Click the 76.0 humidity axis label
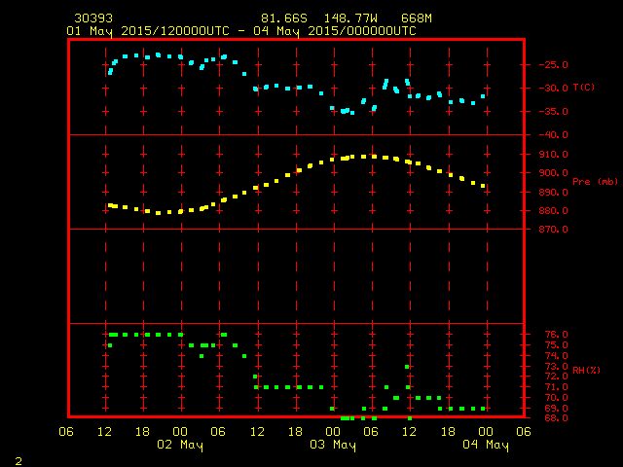The width and height of the screenshot is (623, 467). pyautogui.click(x=556, y=335)
